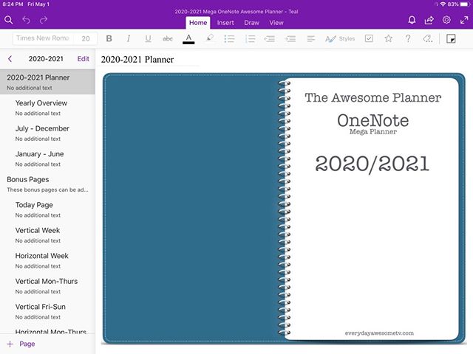Open the Bonus Pages page
The image size is (473, 354).
tap(47, 184)
